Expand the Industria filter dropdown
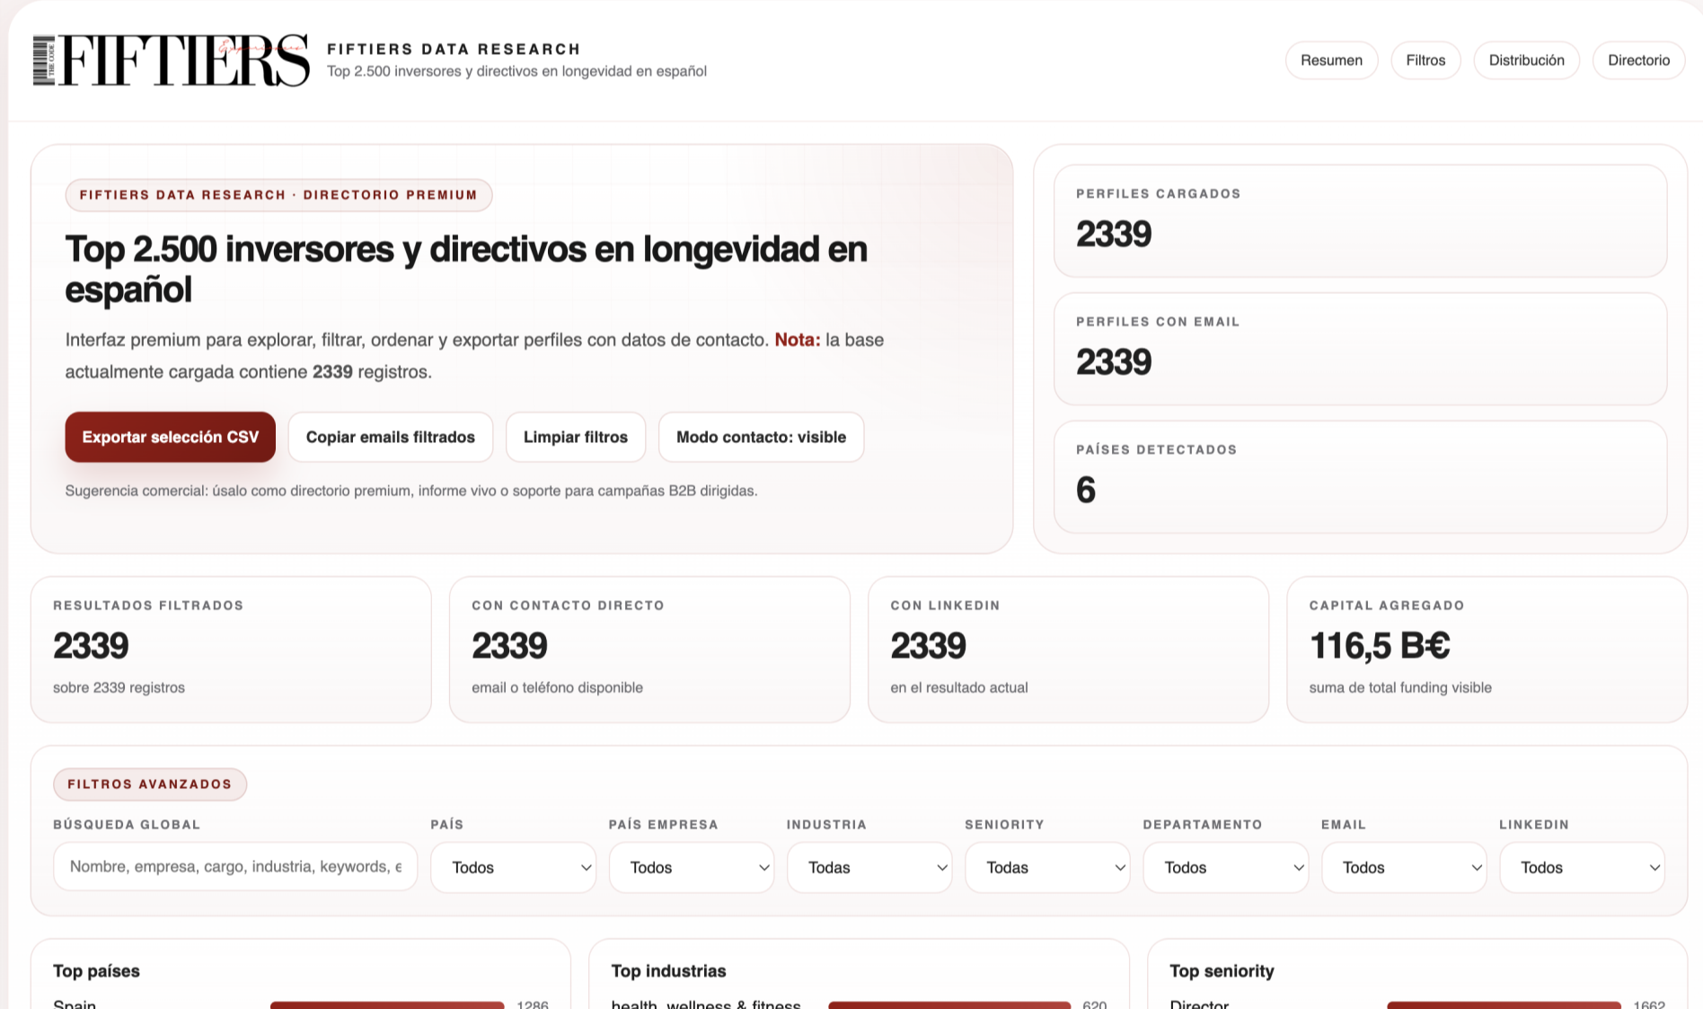Image resolution: width=1703 pixels, height=1009 pixels. click(x=869, y=867)
